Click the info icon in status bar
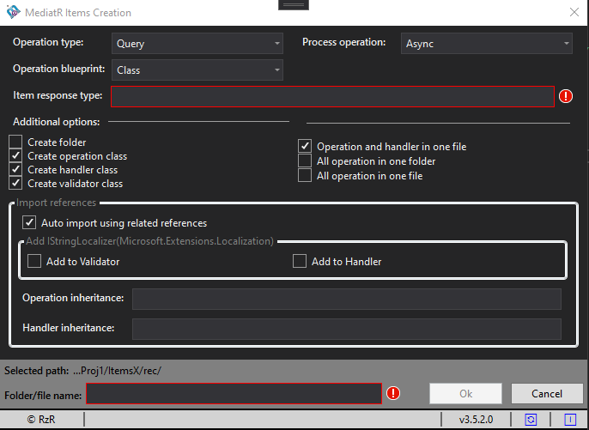This screenshot has height=430, width=589. pos(570,419)
